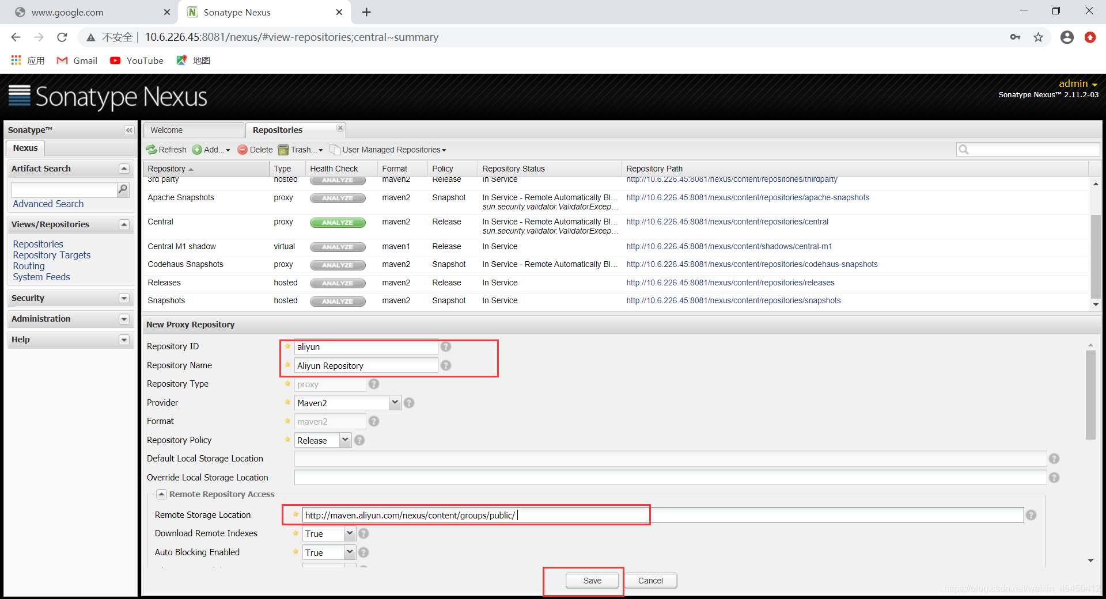Open the browser profile icon

point(1067,37)
